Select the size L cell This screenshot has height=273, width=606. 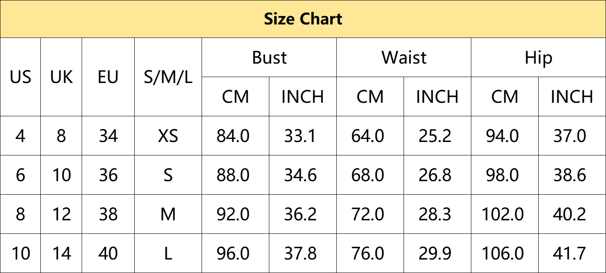tap(168, 253)
